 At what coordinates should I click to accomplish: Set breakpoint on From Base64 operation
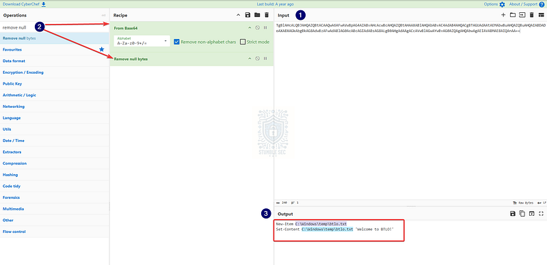pyautogui.click(x=265, y=27)
